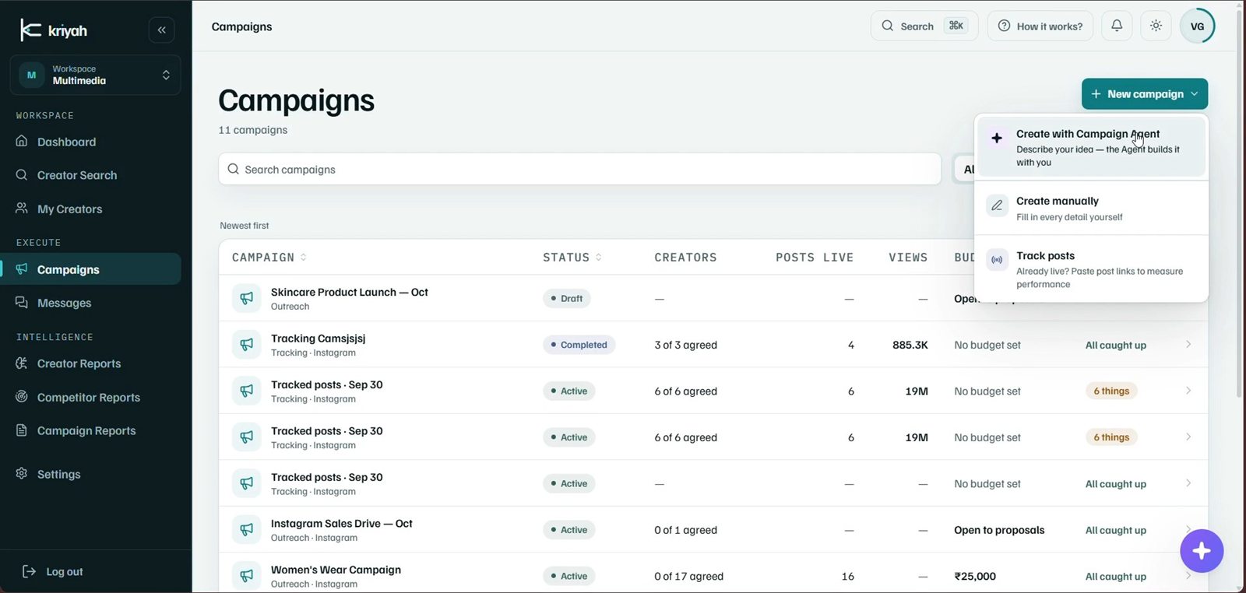
Task: Click POSTS LIVE column header
Action: tap(815, 257)
